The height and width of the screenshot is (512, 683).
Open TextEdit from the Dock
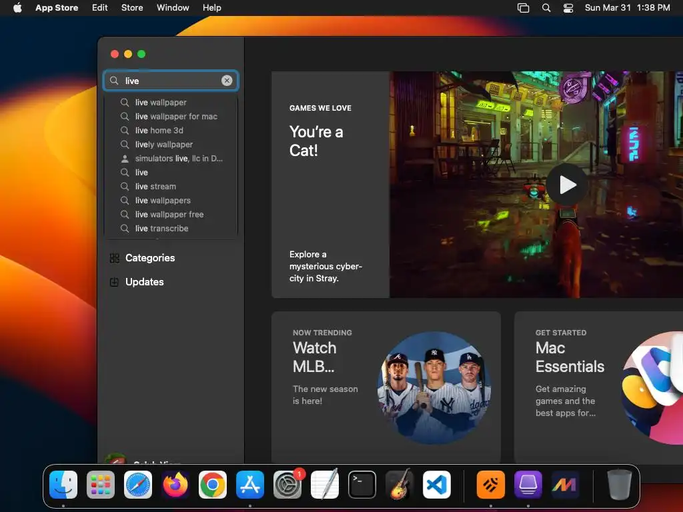pos(325,485)
